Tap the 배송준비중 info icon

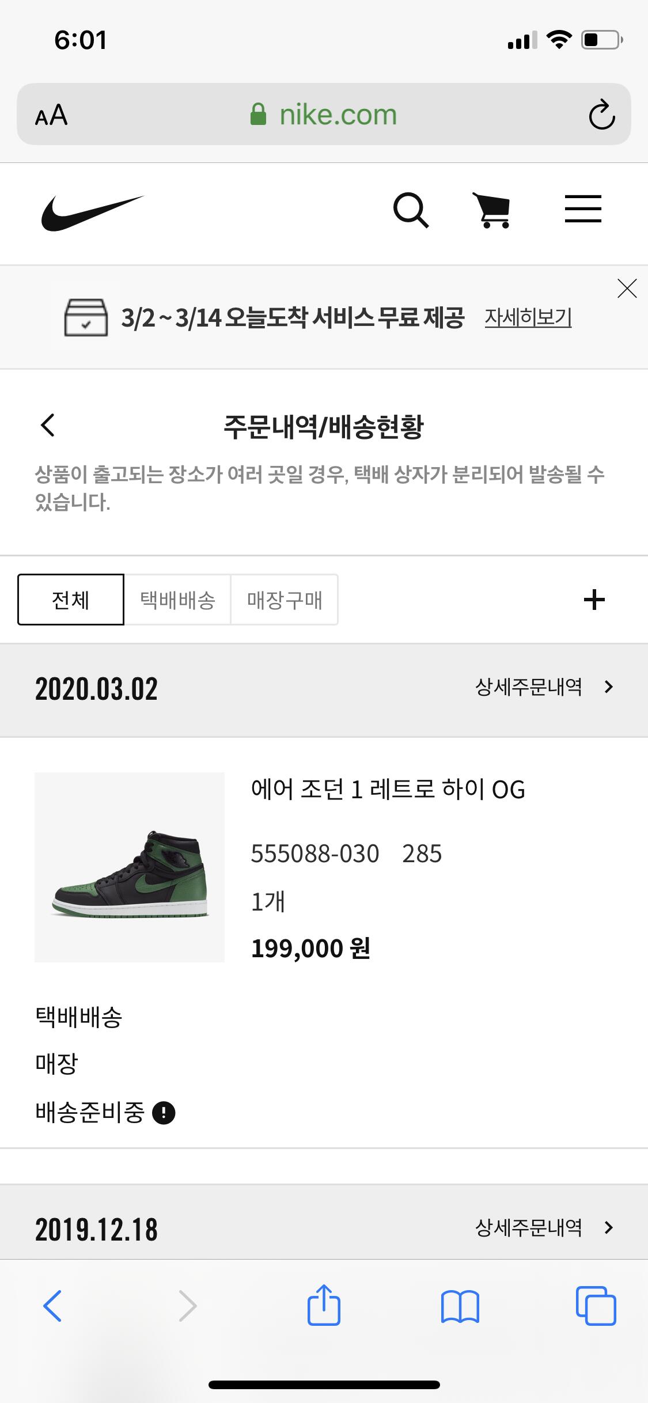[164, 1113]
